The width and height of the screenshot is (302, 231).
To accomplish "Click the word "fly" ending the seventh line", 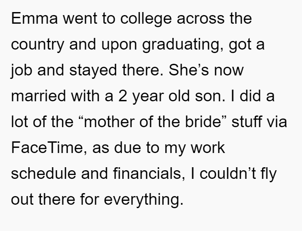I will click(269, 174).
